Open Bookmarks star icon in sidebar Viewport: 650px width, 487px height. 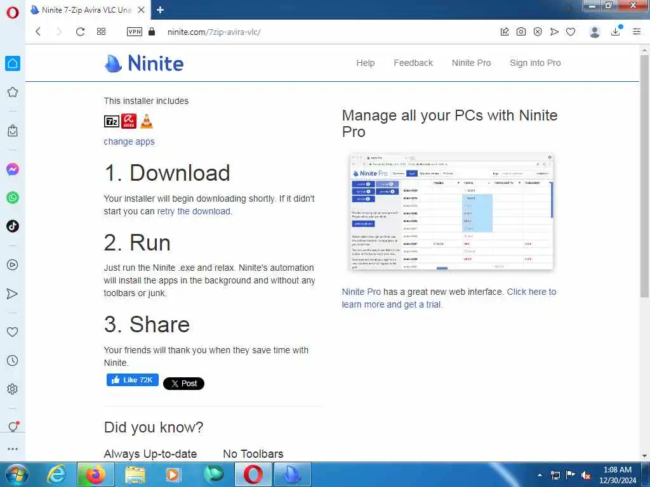[x=13, y=92]
